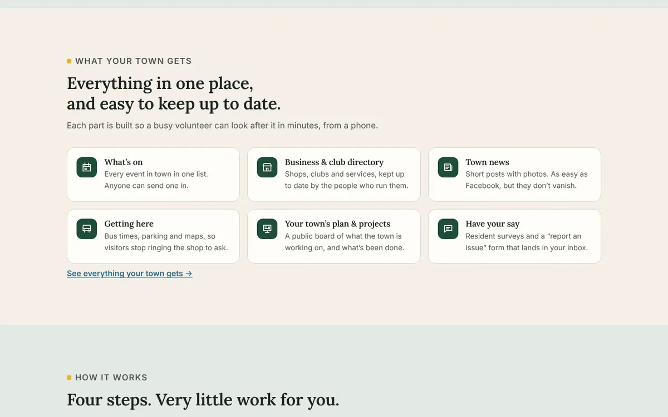Click the 'Four steps. Very little work' heading
The height and width of the screenshot is (417, 668).
coord(203,400)
